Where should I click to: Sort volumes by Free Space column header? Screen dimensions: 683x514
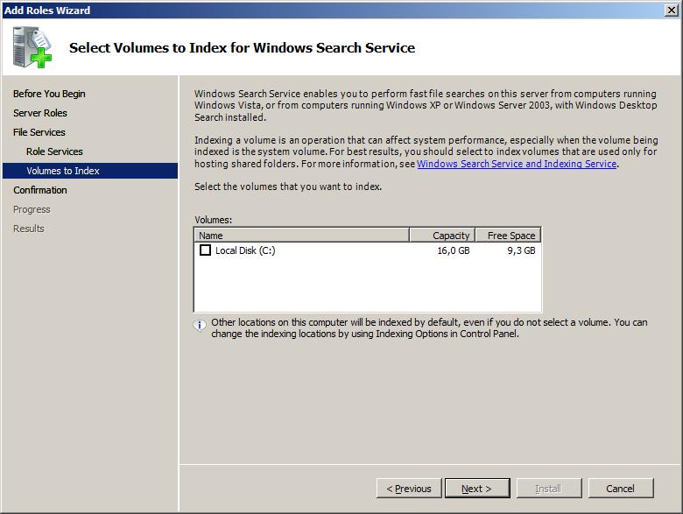508,236
